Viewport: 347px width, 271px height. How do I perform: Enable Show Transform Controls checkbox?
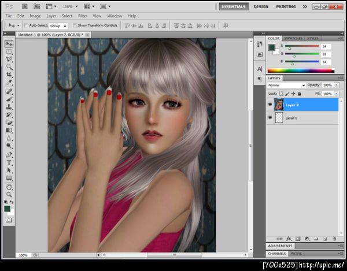coord(75,25)
